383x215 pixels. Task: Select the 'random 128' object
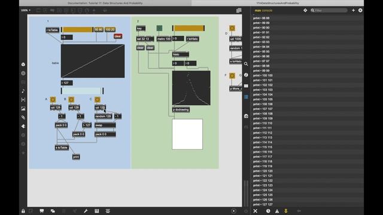(104, 116)
